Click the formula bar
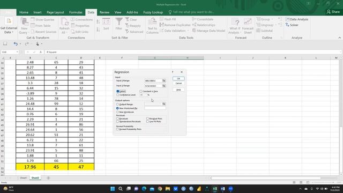This screenshot has width=343, height=193. click(x=192, y=52)
